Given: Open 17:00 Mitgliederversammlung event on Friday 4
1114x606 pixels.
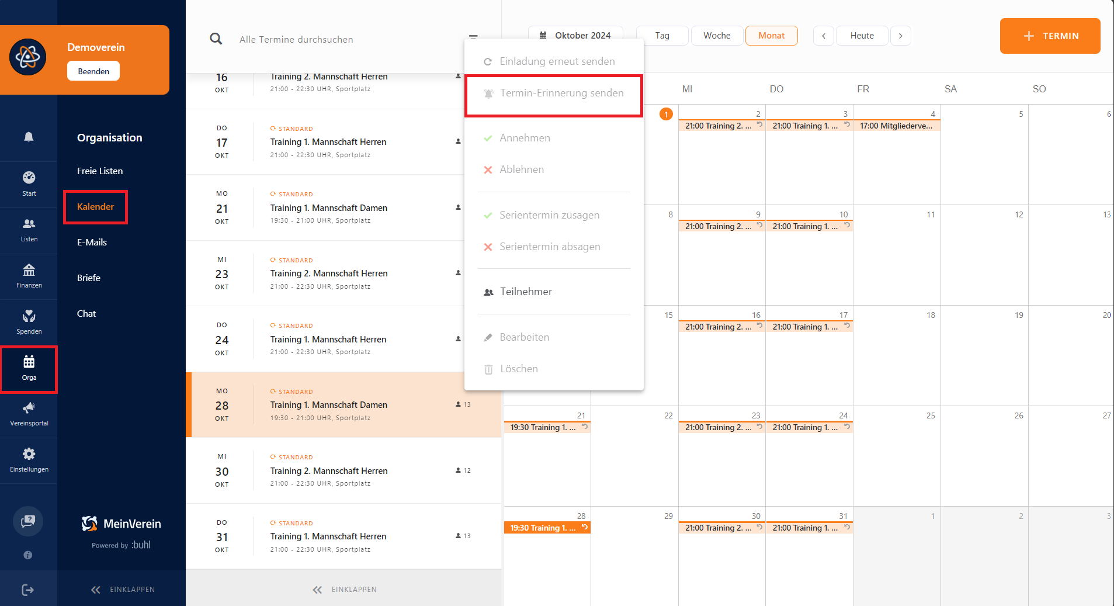Looking at the screenshot, I should tap(897, 126).
